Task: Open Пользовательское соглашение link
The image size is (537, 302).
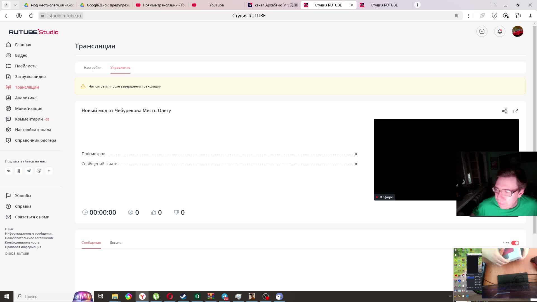Action: click(29, 238)
